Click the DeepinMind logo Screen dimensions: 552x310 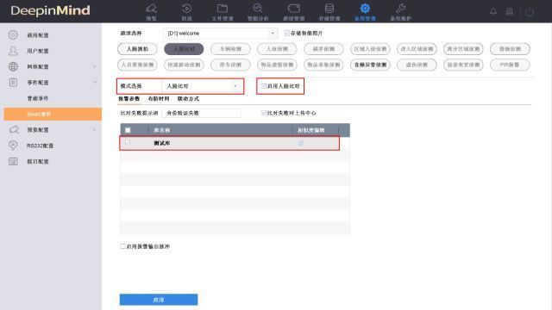50,11
